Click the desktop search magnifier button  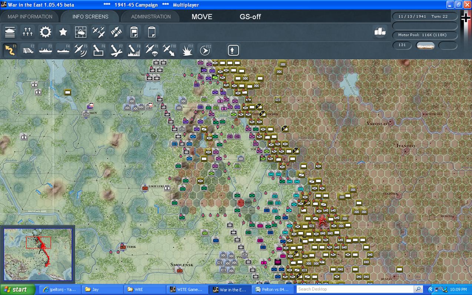click(x=418, y=289)
